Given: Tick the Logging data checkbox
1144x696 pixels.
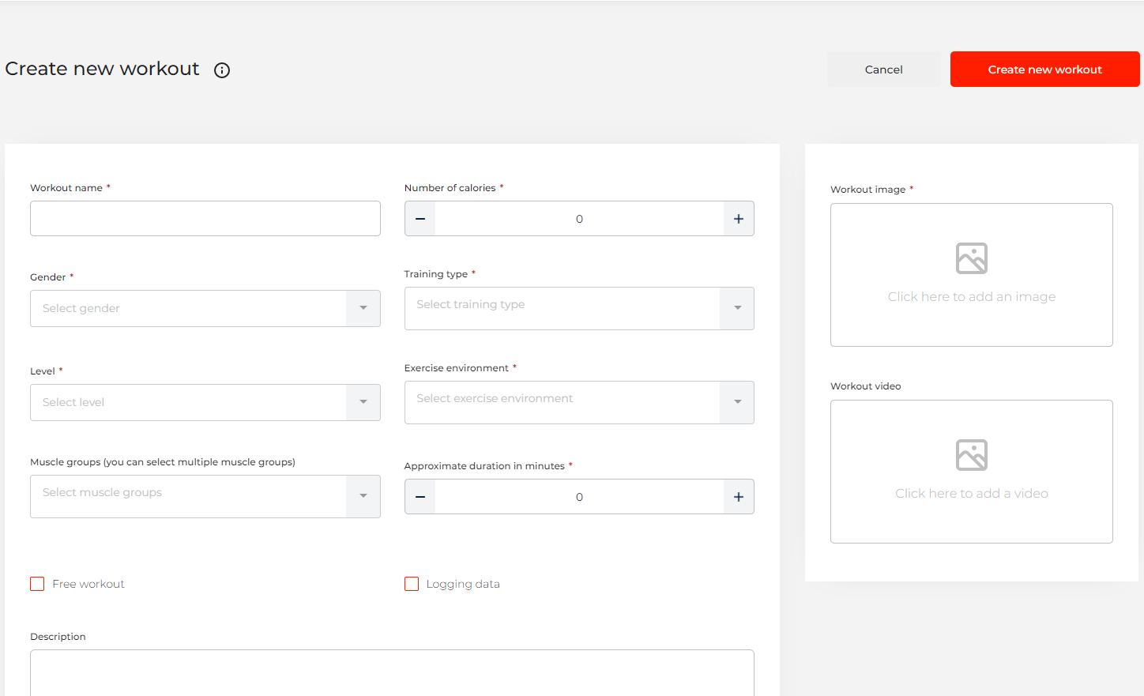Looking at the screenshot, I should coord(412,584).
